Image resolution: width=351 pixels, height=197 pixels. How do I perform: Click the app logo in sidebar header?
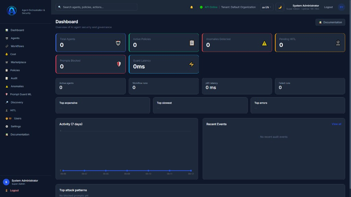[12, 11]
